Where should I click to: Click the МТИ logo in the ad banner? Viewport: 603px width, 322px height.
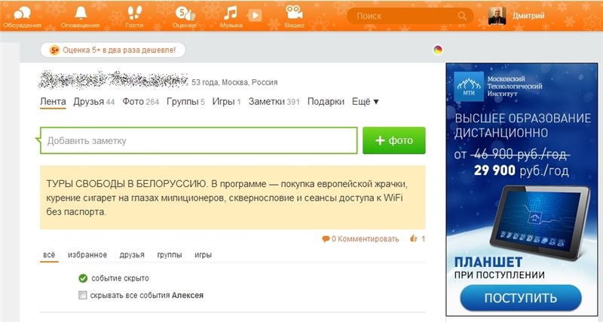coord(469,86)
